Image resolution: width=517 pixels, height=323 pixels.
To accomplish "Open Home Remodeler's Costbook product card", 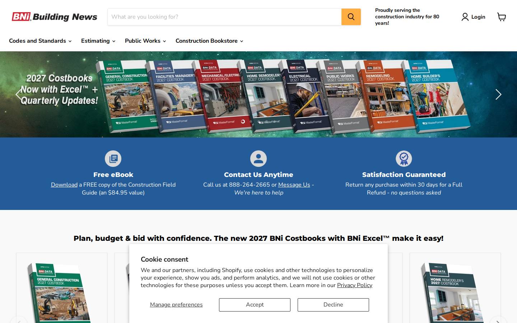I will coord(455,288).
